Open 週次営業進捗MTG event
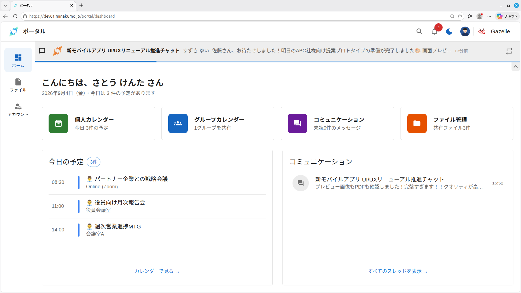This screenshot has width=521, height=293. point(157,230)
